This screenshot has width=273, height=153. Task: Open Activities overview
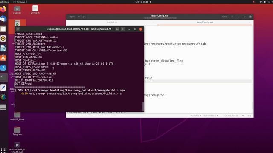pos(4,2)
